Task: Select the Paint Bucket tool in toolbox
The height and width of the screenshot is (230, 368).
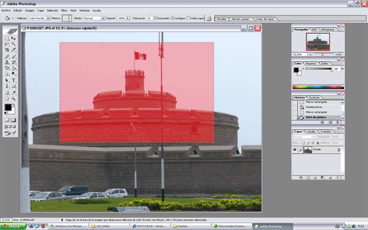Action: coord(13,68)
